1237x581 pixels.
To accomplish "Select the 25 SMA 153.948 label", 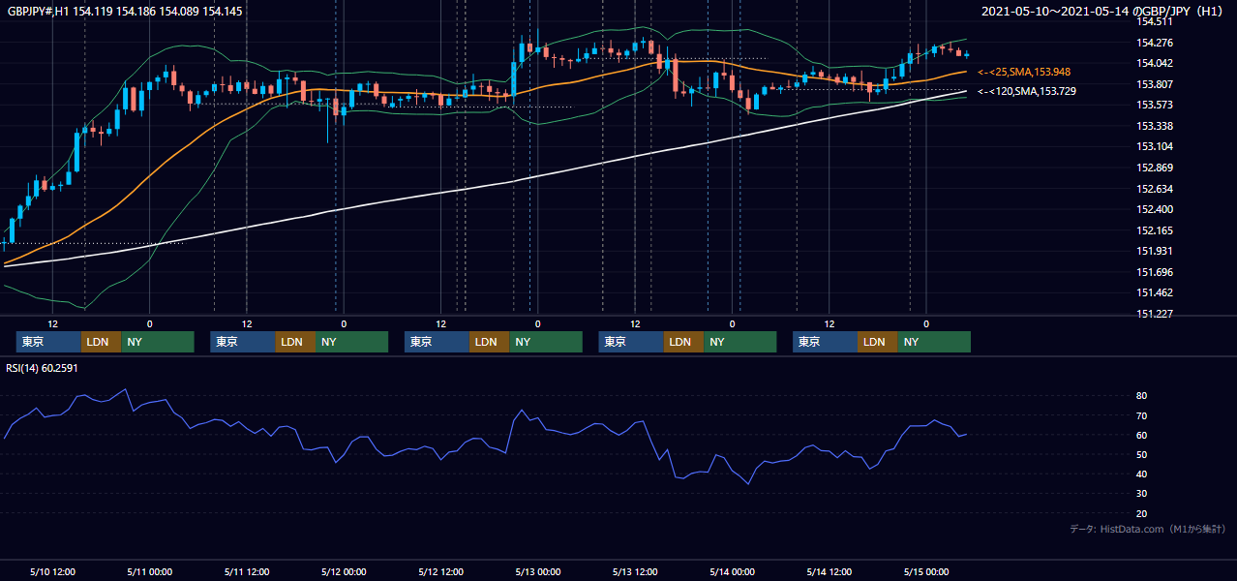I will [x=1024, y=72].
